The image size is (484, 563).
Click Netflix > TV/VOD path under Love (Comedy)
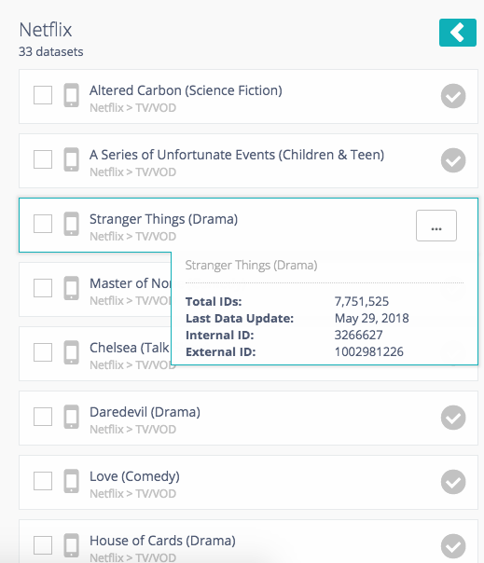pyautogui.click(x=132, y=493)
